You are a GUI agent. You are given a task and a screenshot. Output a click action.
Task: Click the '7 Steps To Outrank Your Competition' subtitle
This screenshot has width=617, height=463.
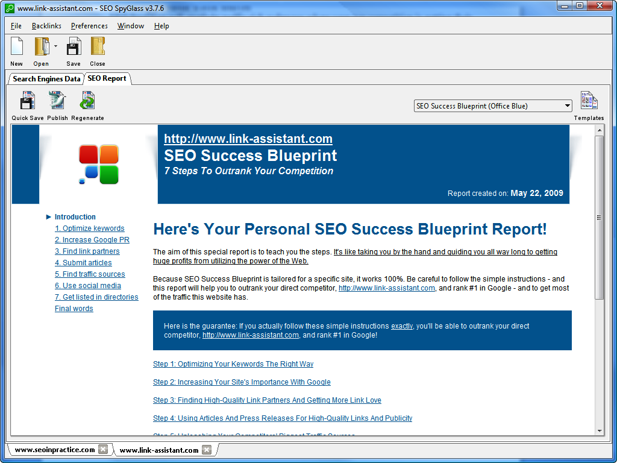[x=249, y=171]
